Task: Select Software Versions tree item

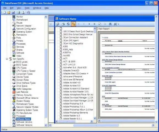Action: coord(24,125)
